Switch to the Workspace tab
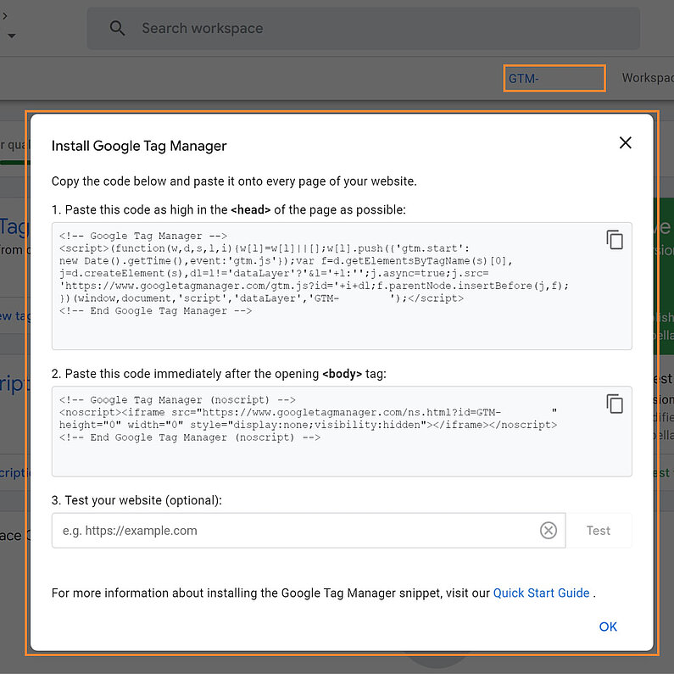The height and width of the screenshot is (674, 674). point(647,78)
